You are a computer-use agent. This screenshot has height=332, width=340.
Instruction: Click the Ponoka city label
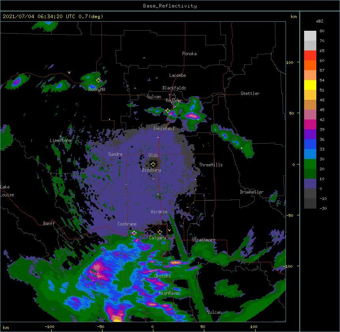coord(189,54)
